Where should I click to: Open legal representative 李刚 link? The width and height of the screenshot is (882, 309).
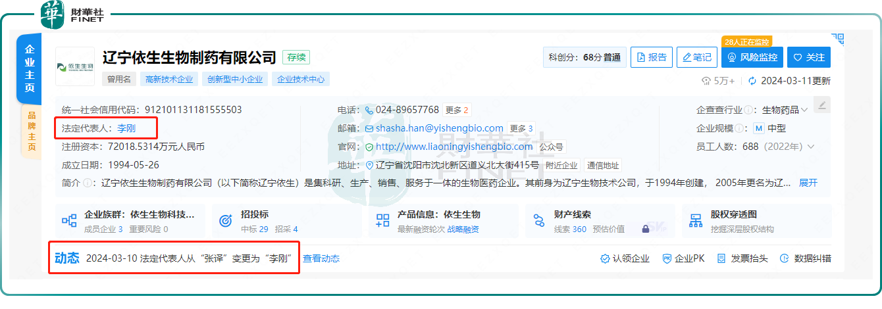point(127,128)
